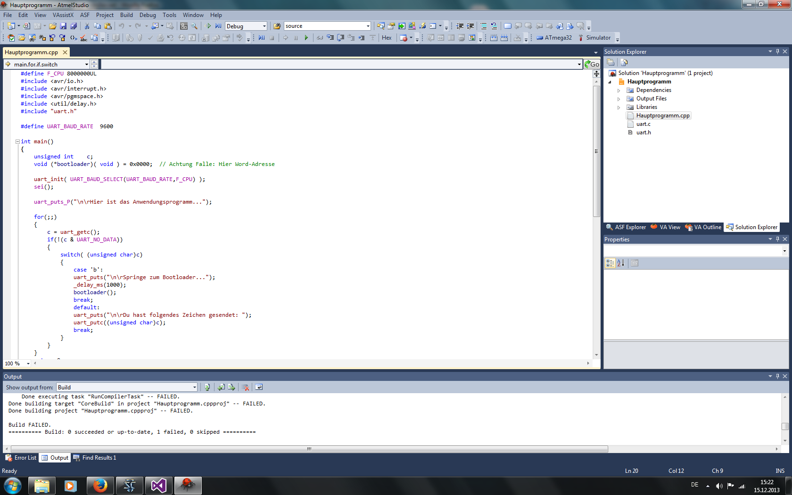792x495 pixels.
Task: Click the volume speaker icon in system tray
Action: click(x=719, y=486)
